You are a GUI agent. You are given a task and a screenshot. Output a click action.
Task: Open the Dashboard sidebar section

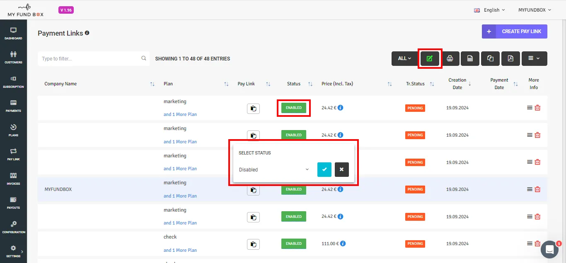click(13, 34)
